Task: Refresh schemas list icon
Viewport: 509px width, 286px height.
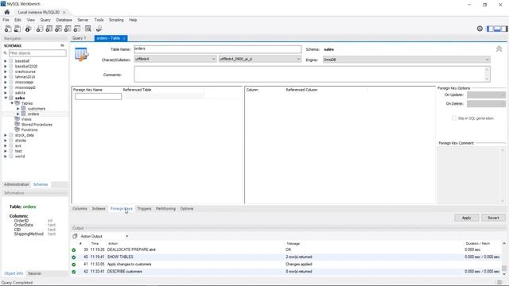Action: 62,46
